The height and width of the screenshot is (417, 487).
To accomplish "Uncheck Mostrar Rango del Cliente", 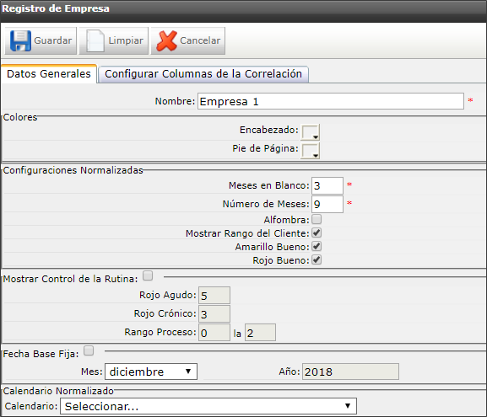I will pyautogui.click(x=317, y=233).
